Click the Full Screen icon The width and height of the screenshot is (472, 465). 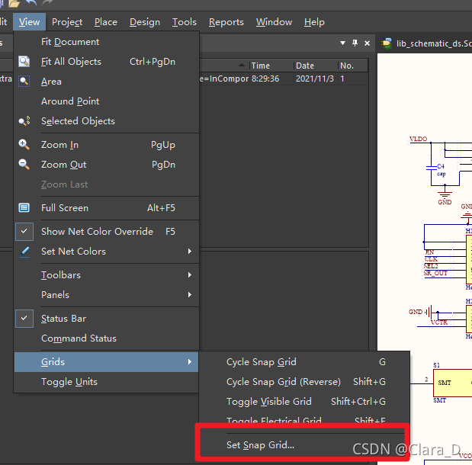pyautogui.click(x=24, y=208)
